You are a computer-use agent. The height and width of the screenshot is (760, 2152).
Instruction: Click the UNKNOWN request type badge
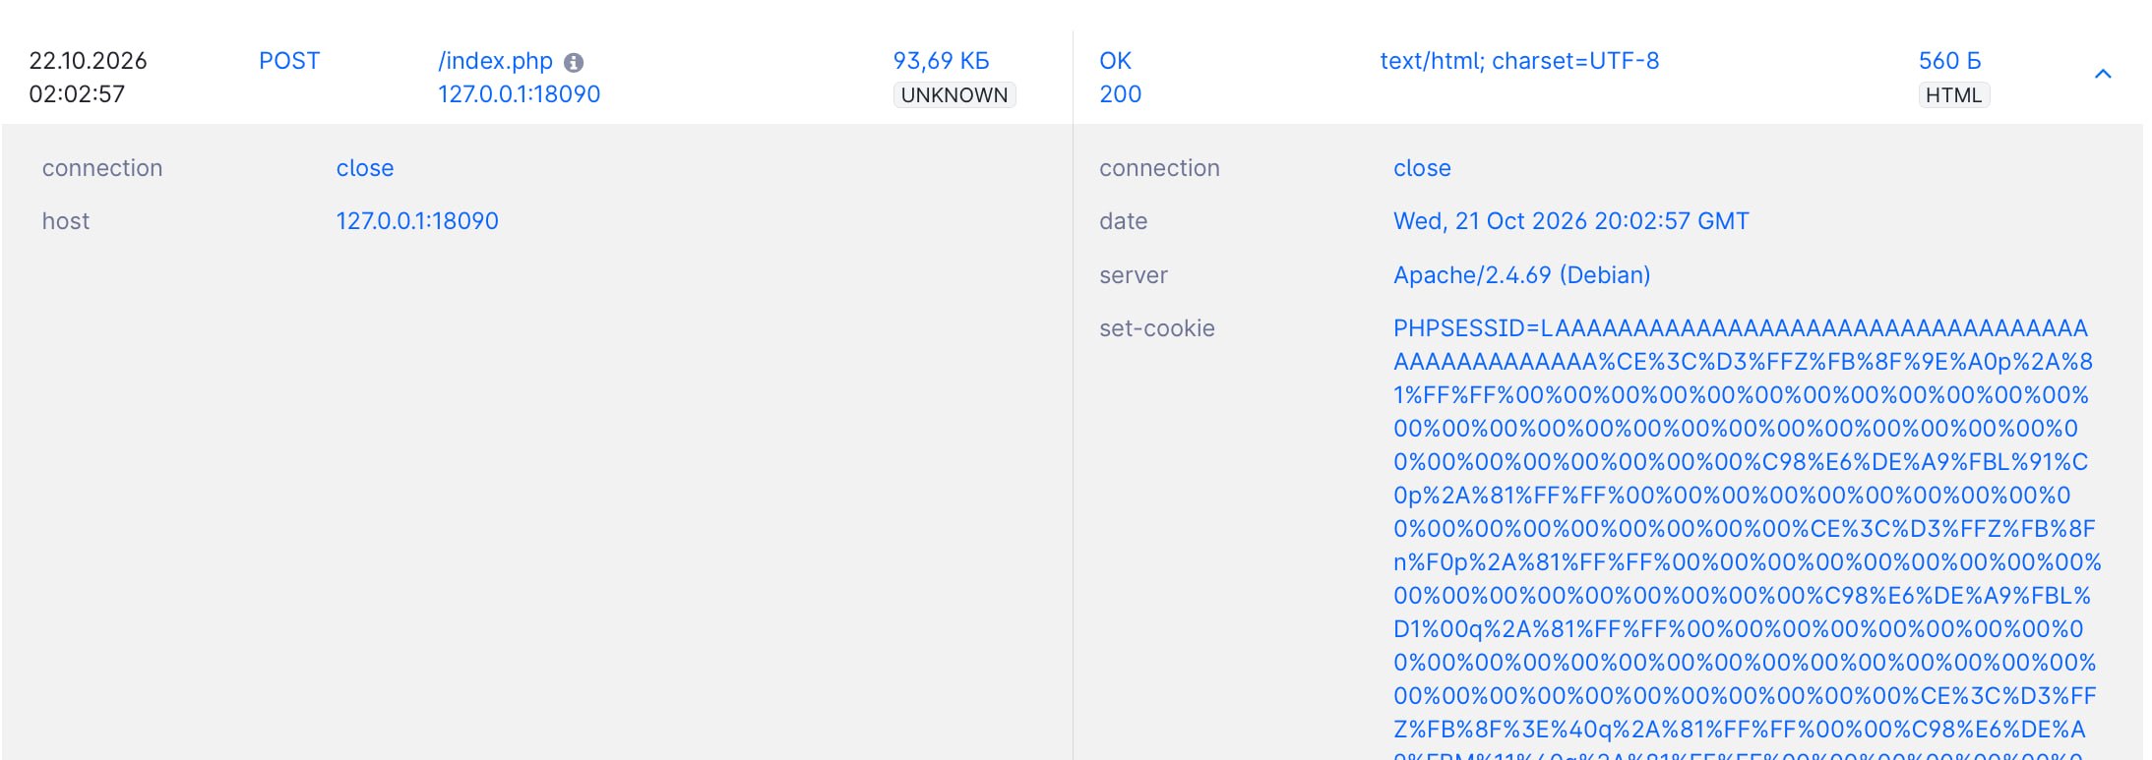click(954, 95)
